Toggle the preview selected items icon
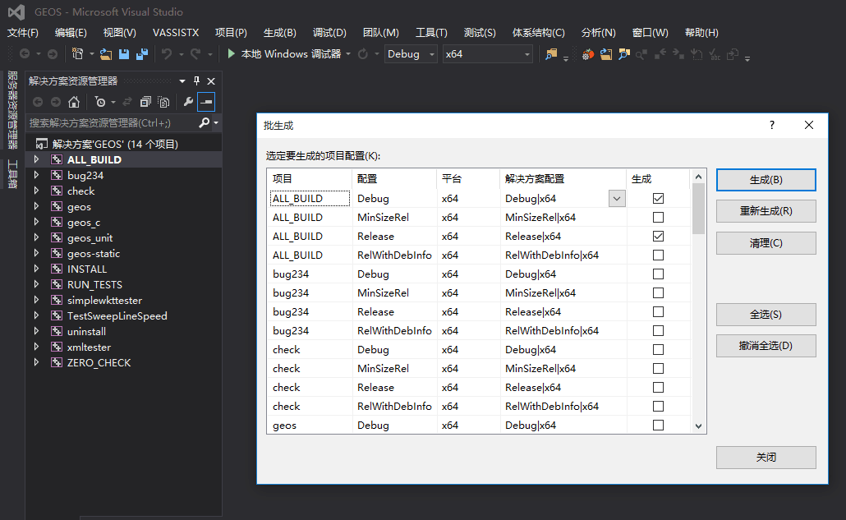The width and height of the screenshot is (846, 520). tap(206, 102)
